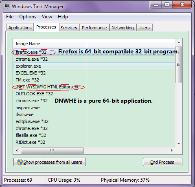Click the End Process button
This screenshot has height=187, width=195.
tap(162, 162)
